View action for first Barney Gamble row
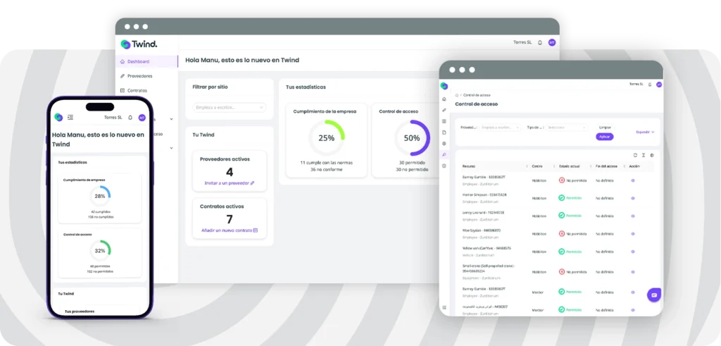 (633, 181)
